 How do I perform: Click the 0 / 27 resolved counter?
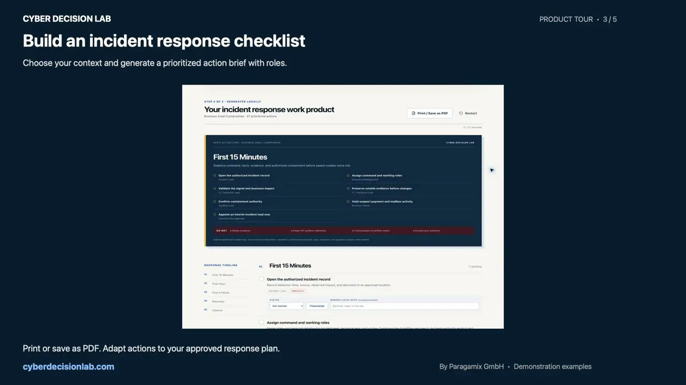[473, 127]
